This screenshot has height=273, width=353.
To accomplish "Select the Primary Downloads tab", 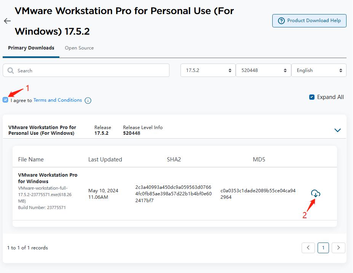I will click(31, 48).
